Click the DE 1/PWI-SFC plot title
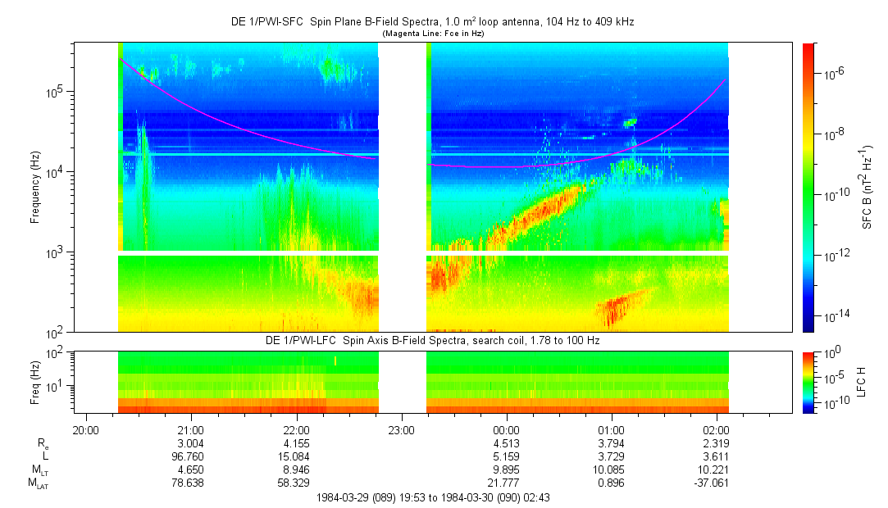 click(432, 22)
